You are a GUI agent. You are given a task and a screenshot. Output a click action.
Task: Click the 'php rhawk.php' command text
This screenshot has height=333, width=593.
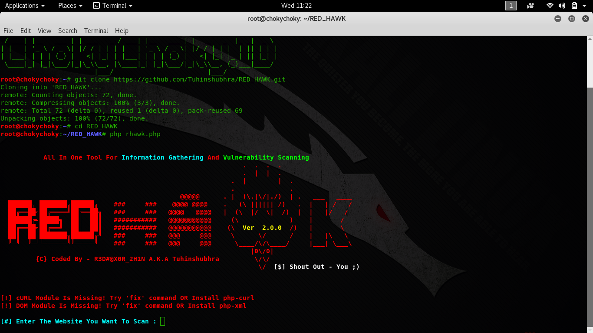point(135,134)
